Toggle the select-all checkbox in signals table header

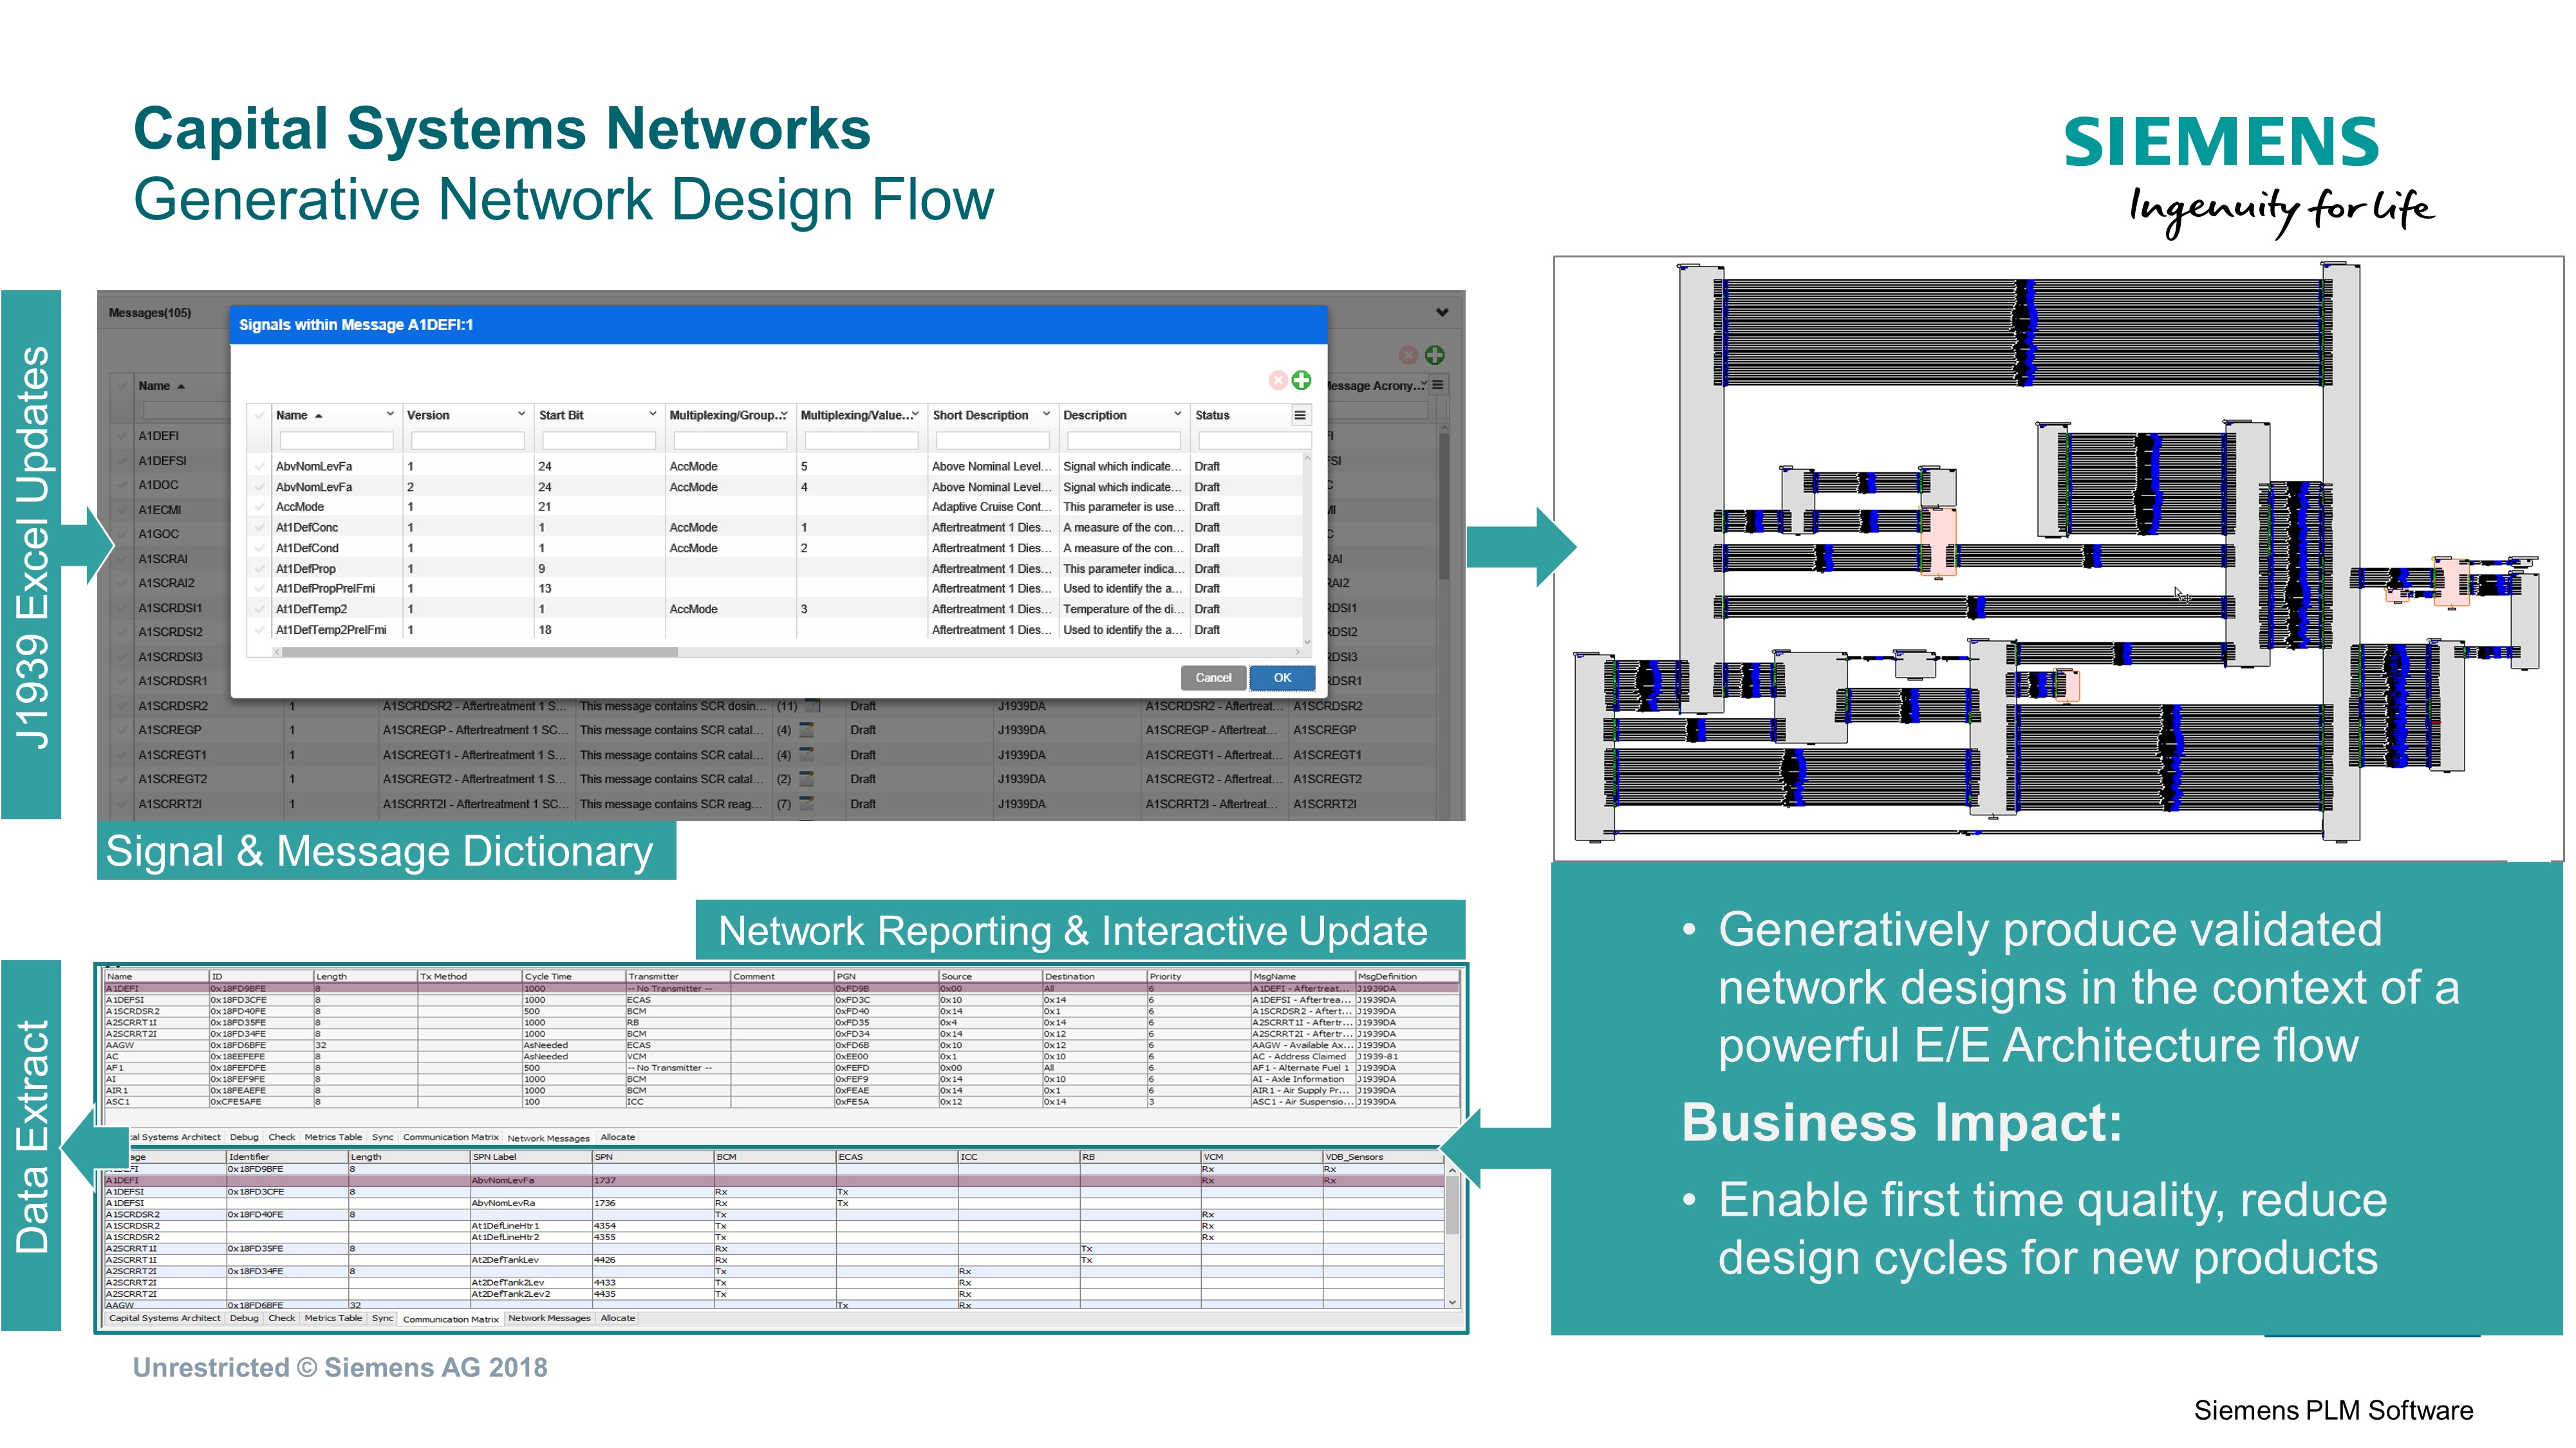coord(259,415)
